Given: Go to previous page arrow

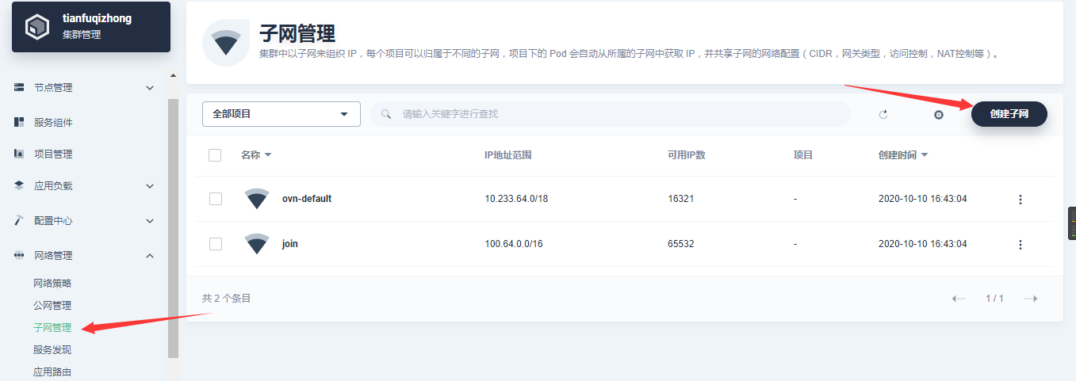Looking at the screenshot, I should [959, 299].
